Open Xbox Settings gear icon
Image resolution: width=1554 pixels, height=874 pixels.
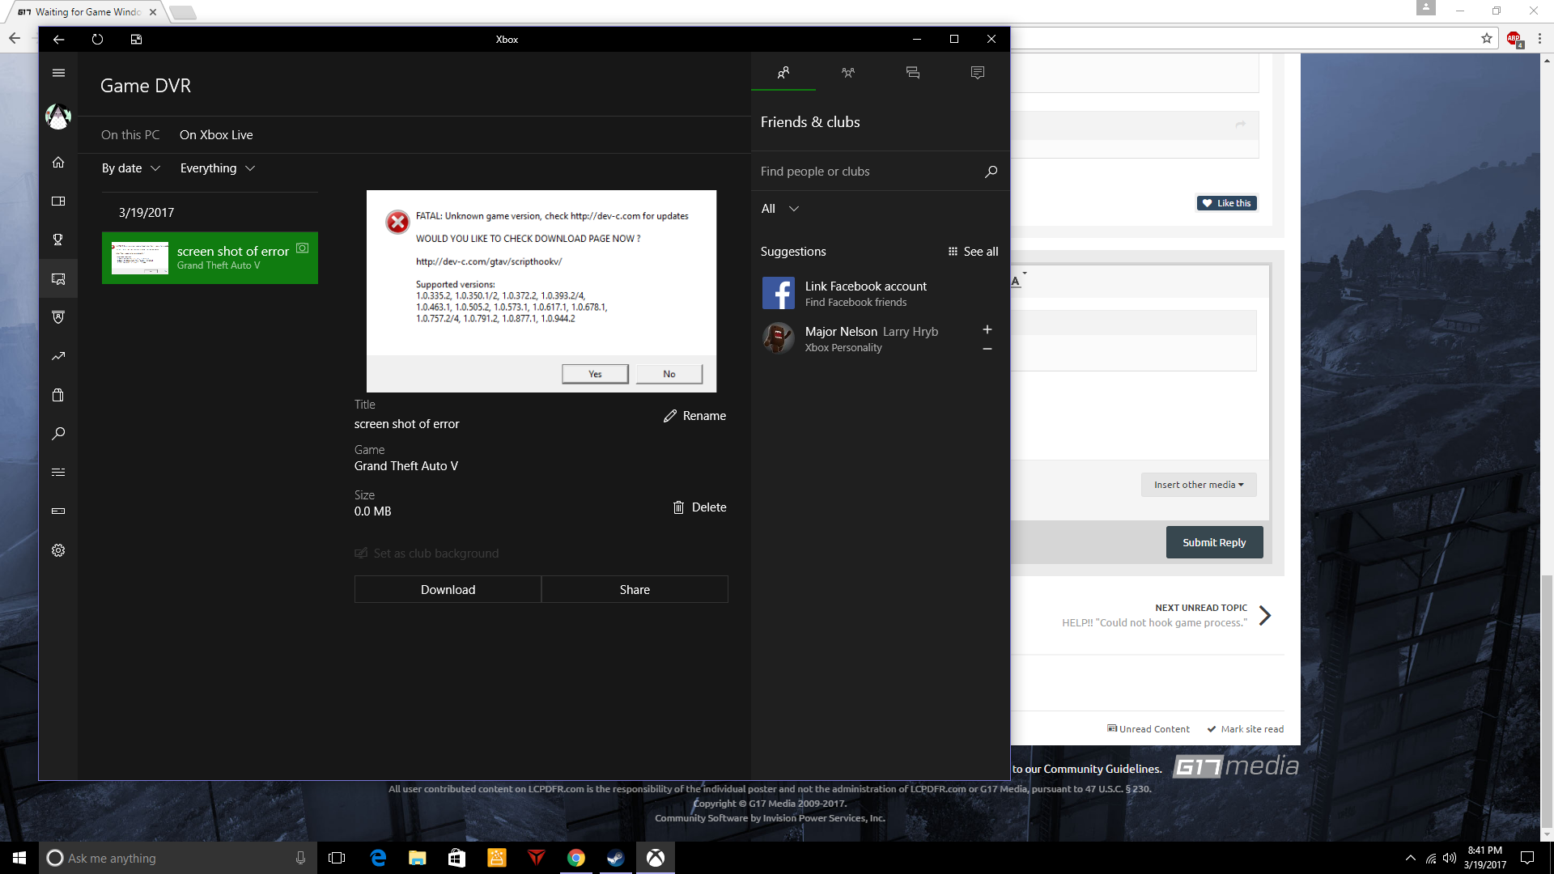click(58, 550)
